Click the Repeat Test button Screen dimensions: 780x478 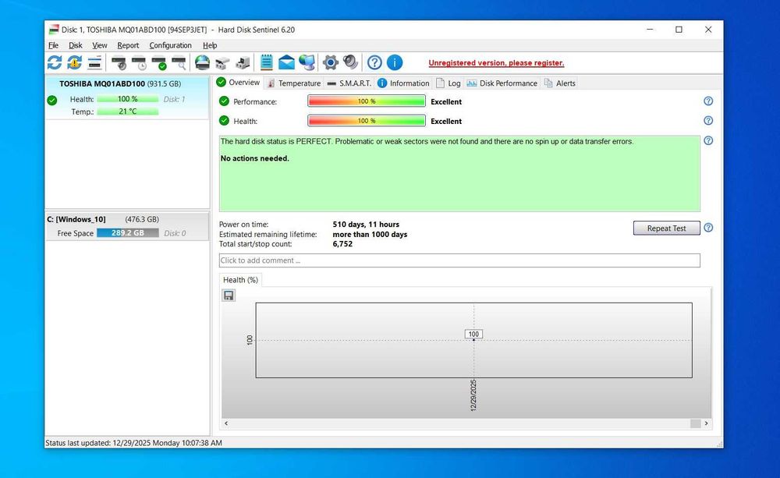pos(667,228)
